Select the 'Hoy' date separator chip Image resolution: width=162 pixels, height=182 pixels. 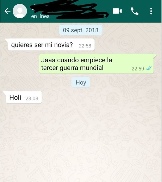[81, 82]
